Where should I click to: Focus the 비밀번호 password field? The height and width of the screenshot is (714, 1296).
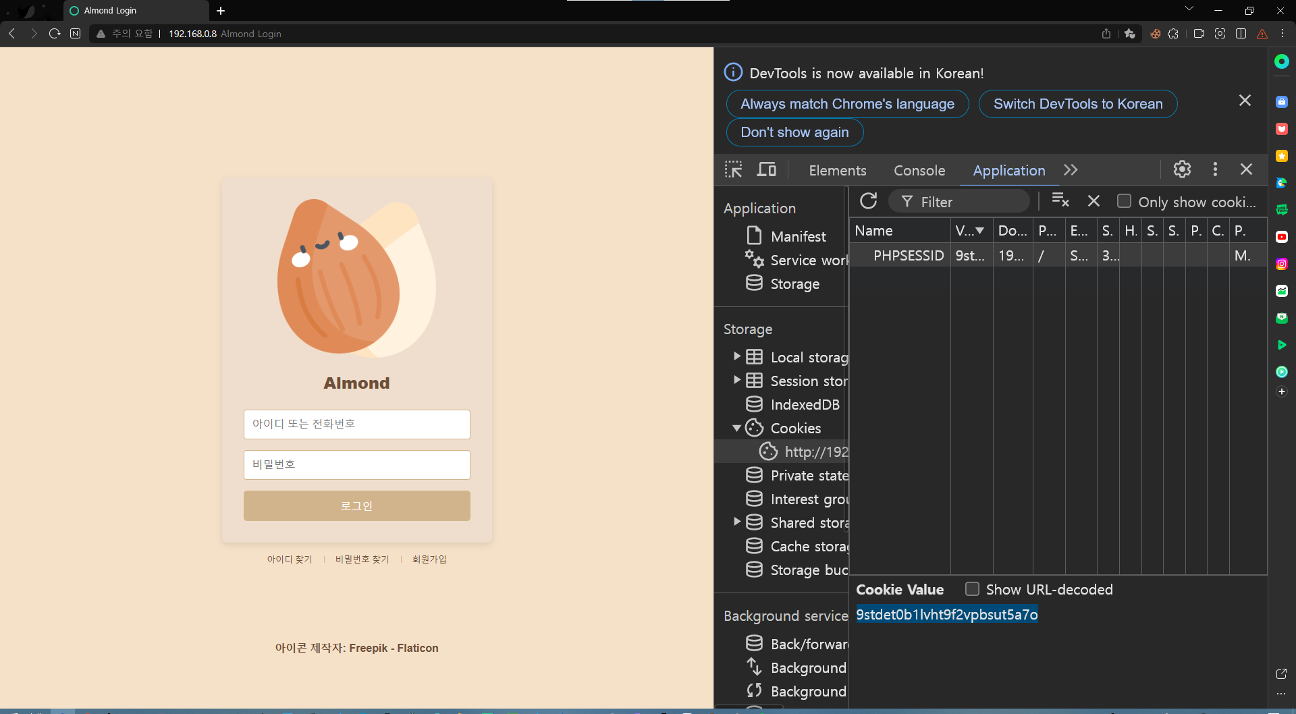357,465
